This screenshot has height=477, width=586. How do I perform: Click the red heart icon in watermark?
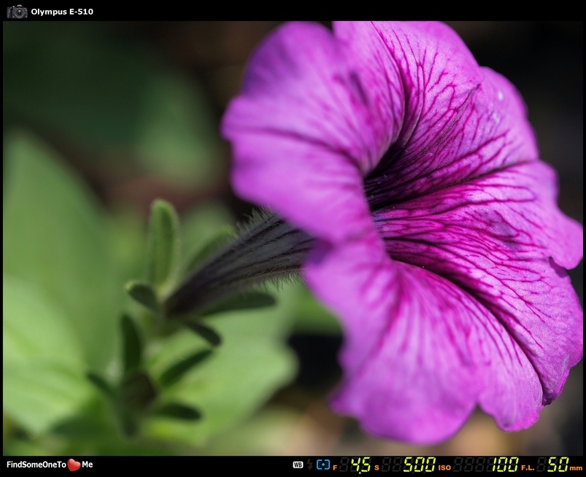[x=74, y=465]
